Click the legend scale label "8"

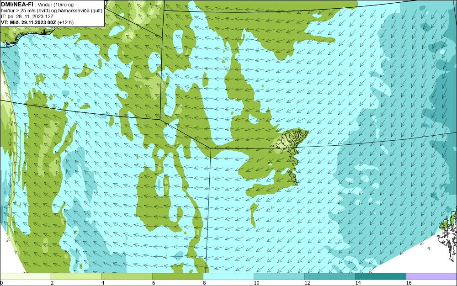click(x=204, y=283)
